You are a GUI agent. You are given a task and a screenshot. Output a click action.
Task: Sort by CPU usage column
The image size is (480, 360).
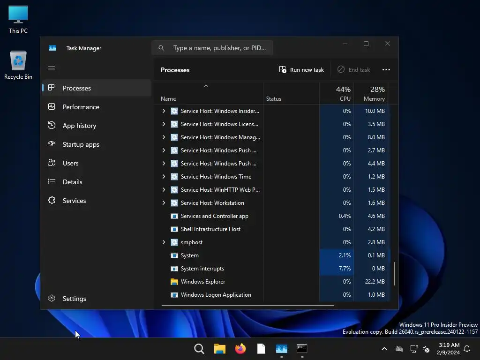337,93
